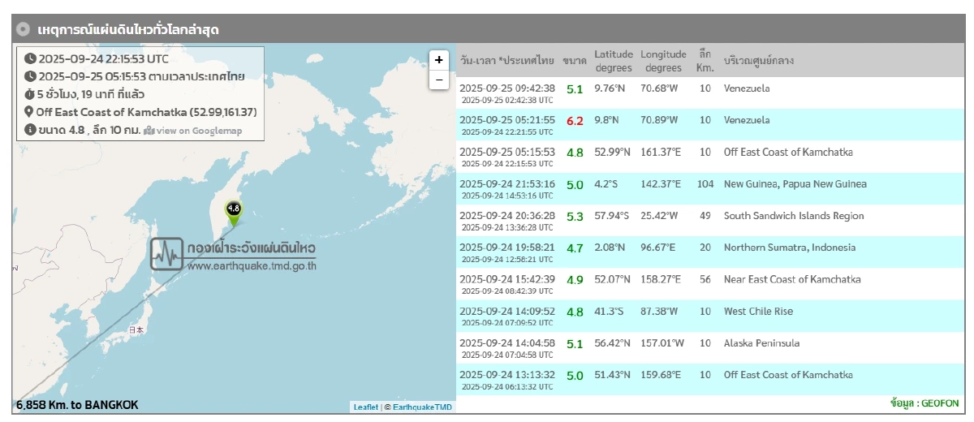The width and height of the screenshot is (974, 422).
Task: Click the latitude value 57.94°S
Action: [612, 216]
